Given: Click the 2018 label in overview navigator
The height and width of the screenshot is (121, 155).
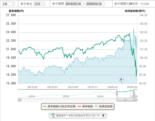Looking at the screenshot, I should tap(100, 96).
